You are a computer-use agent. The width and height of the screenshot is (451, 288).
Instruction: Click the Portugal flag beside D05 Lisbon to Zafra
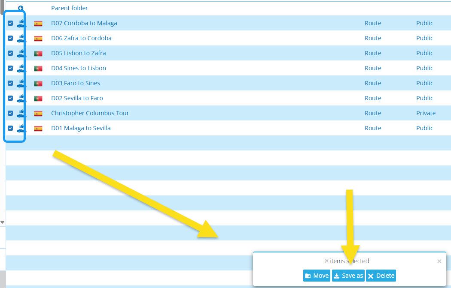(38, 53)
